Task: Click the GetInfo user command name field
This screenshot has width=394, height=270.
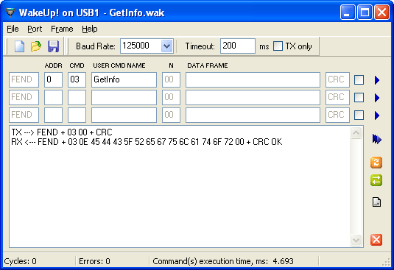Action: [124, 79]
